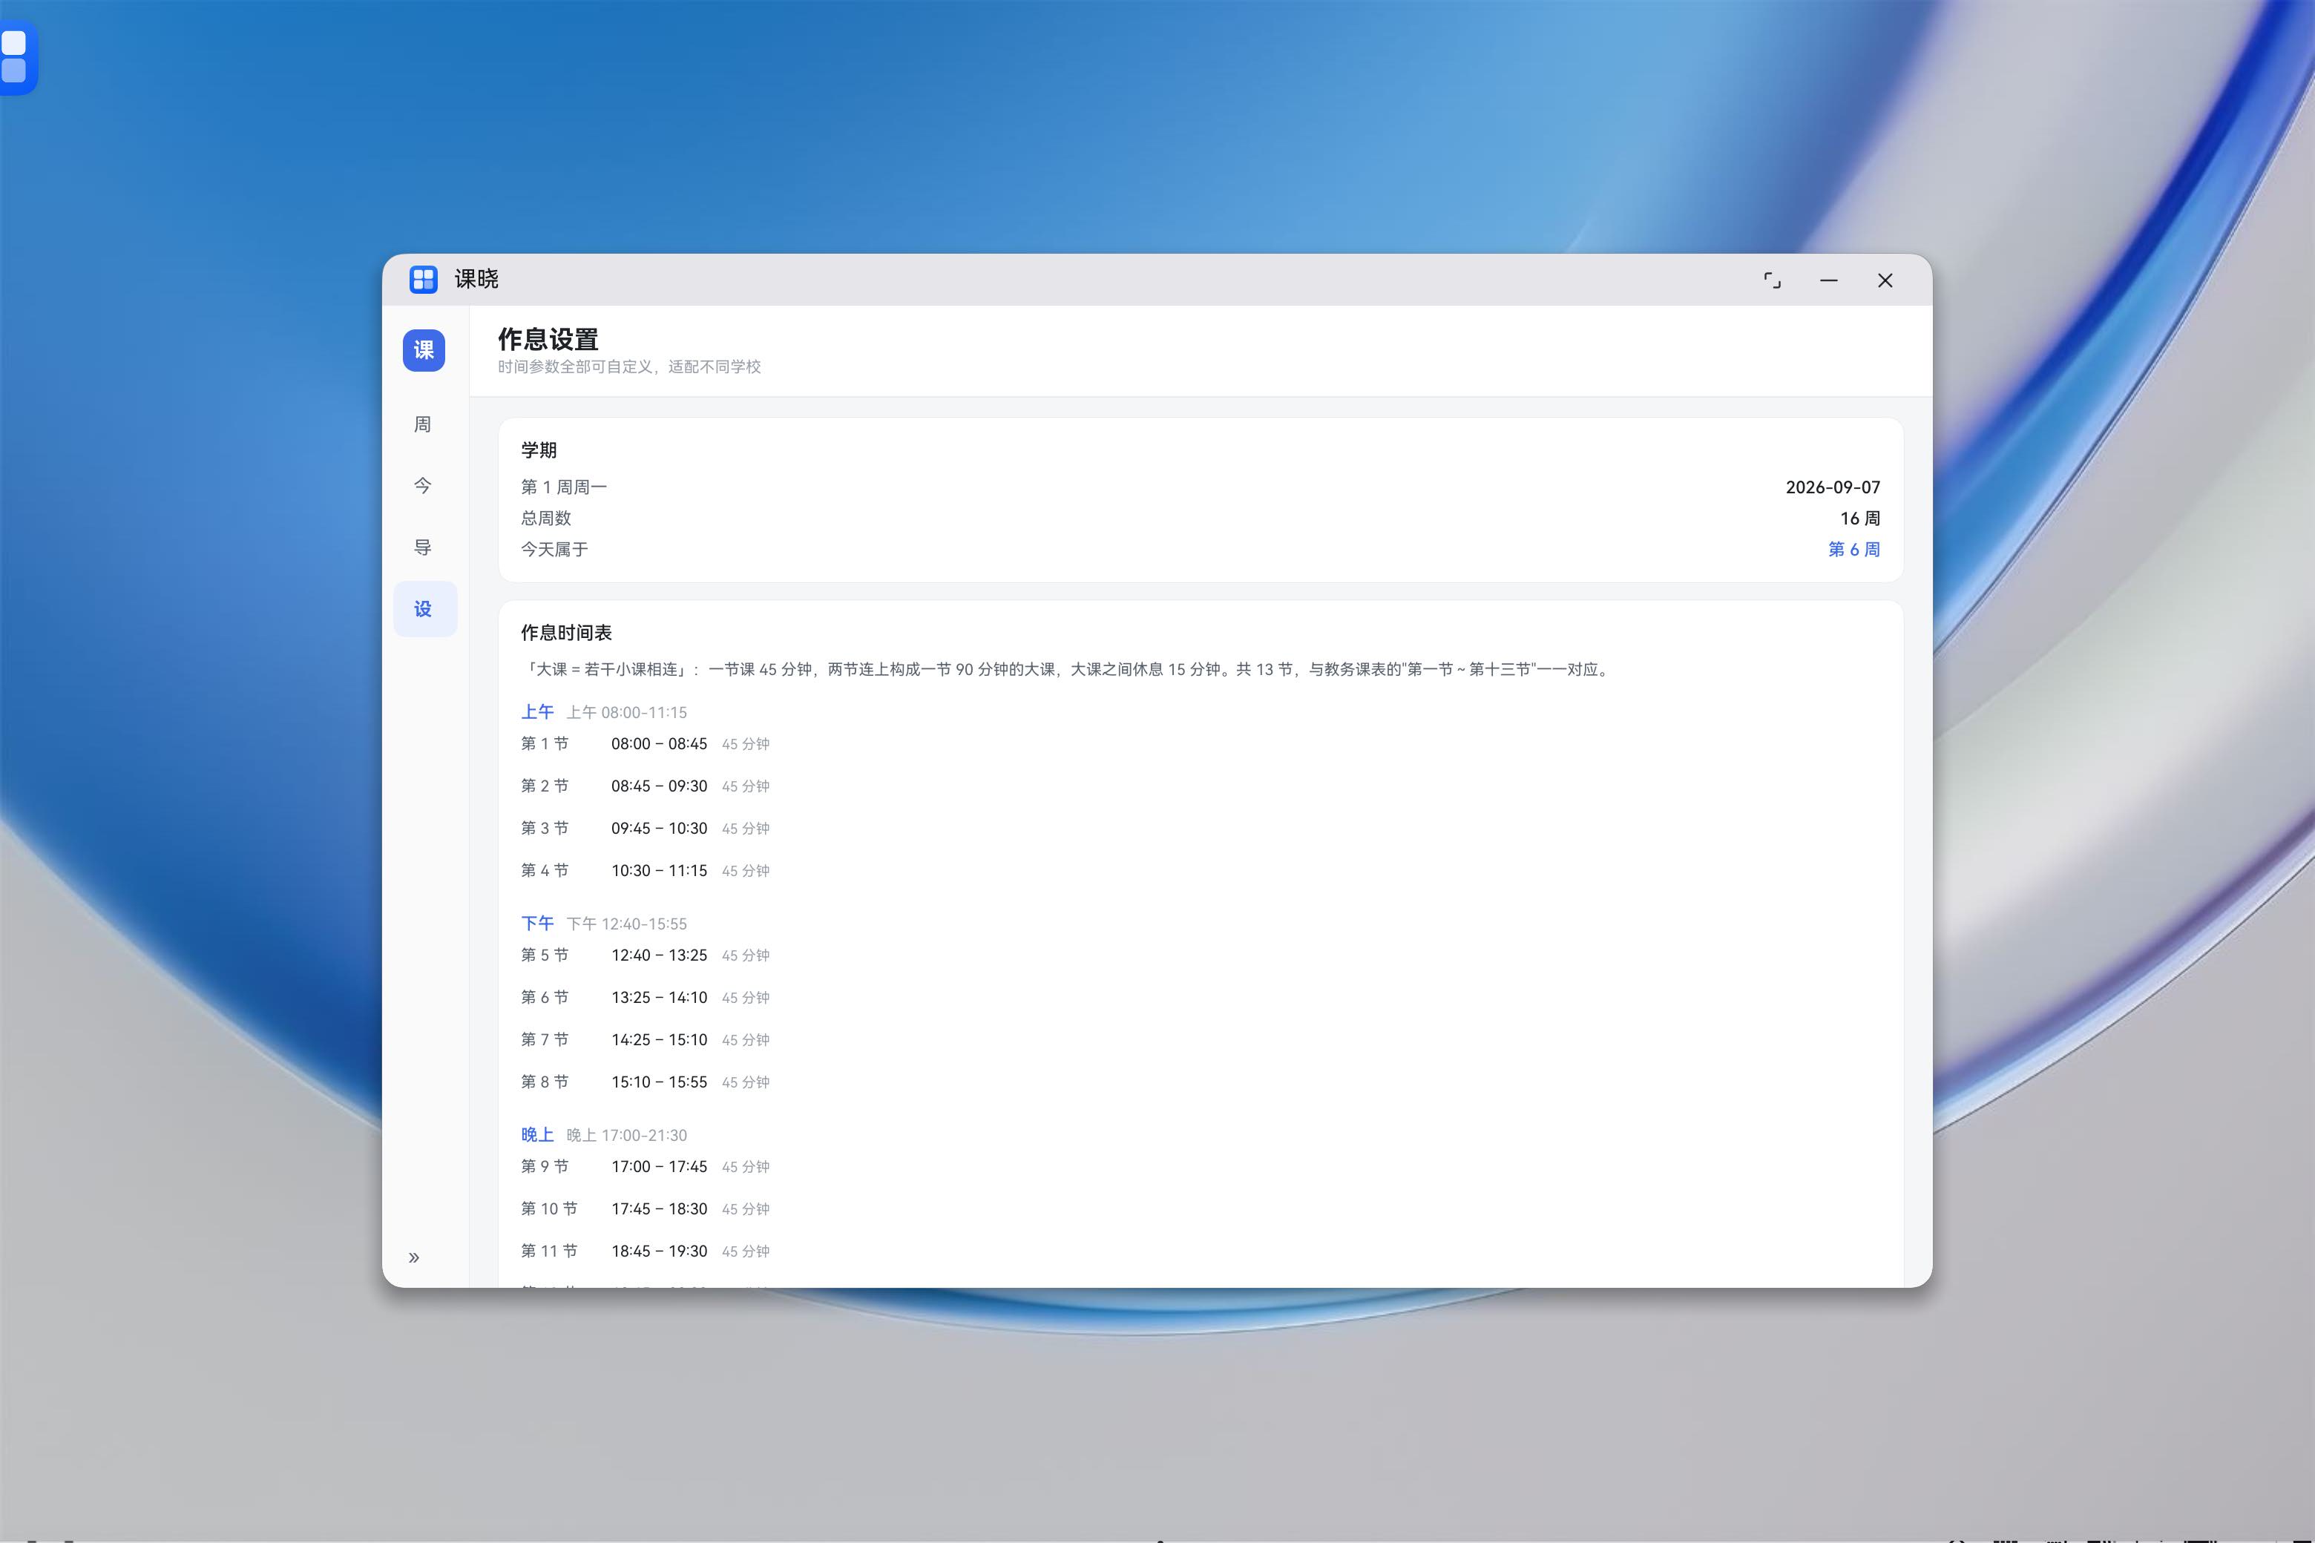
Task: Select the 设 settings sidebar item
Action: point(425,609)
